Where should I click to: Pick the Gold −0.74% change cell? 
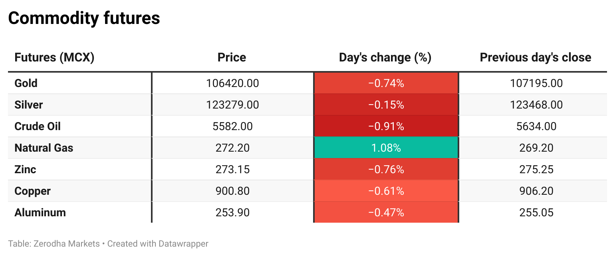pos(386,83)
